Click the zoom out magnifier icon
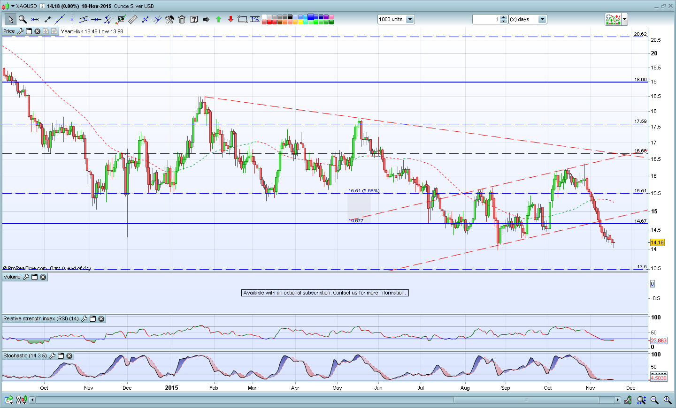Image resolution: width=676 pixels, height=408 pixels. [x=654, y=400]
